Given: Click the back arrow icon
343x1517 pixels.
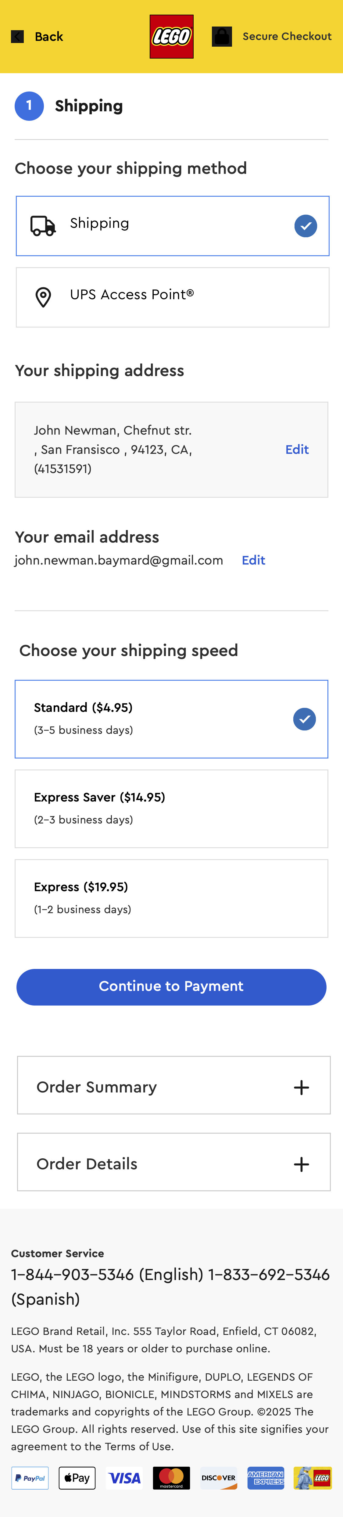Looking at the screenshot, I should tap(18, 37).
